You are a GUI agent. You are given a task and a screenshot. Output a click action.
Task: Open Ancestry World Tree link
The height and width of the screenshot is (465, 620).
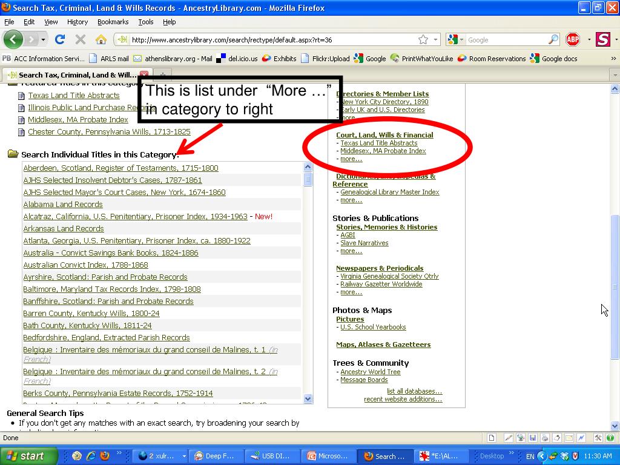point(370,372)
